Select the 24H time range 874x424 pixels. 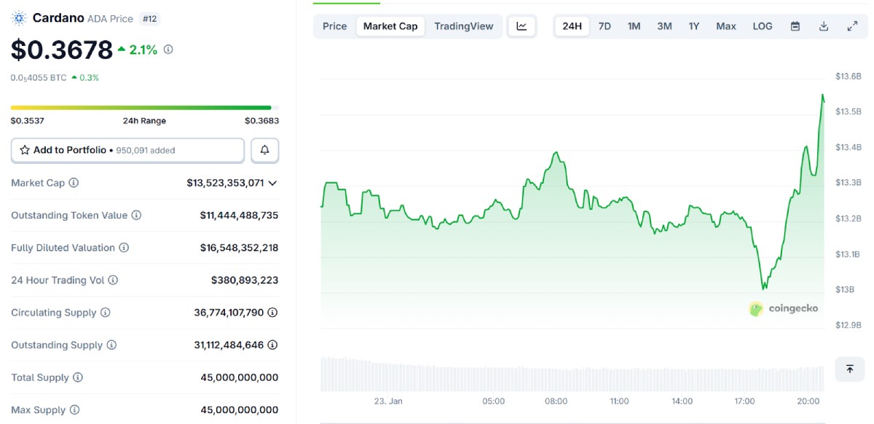click(x=572, y=26)
